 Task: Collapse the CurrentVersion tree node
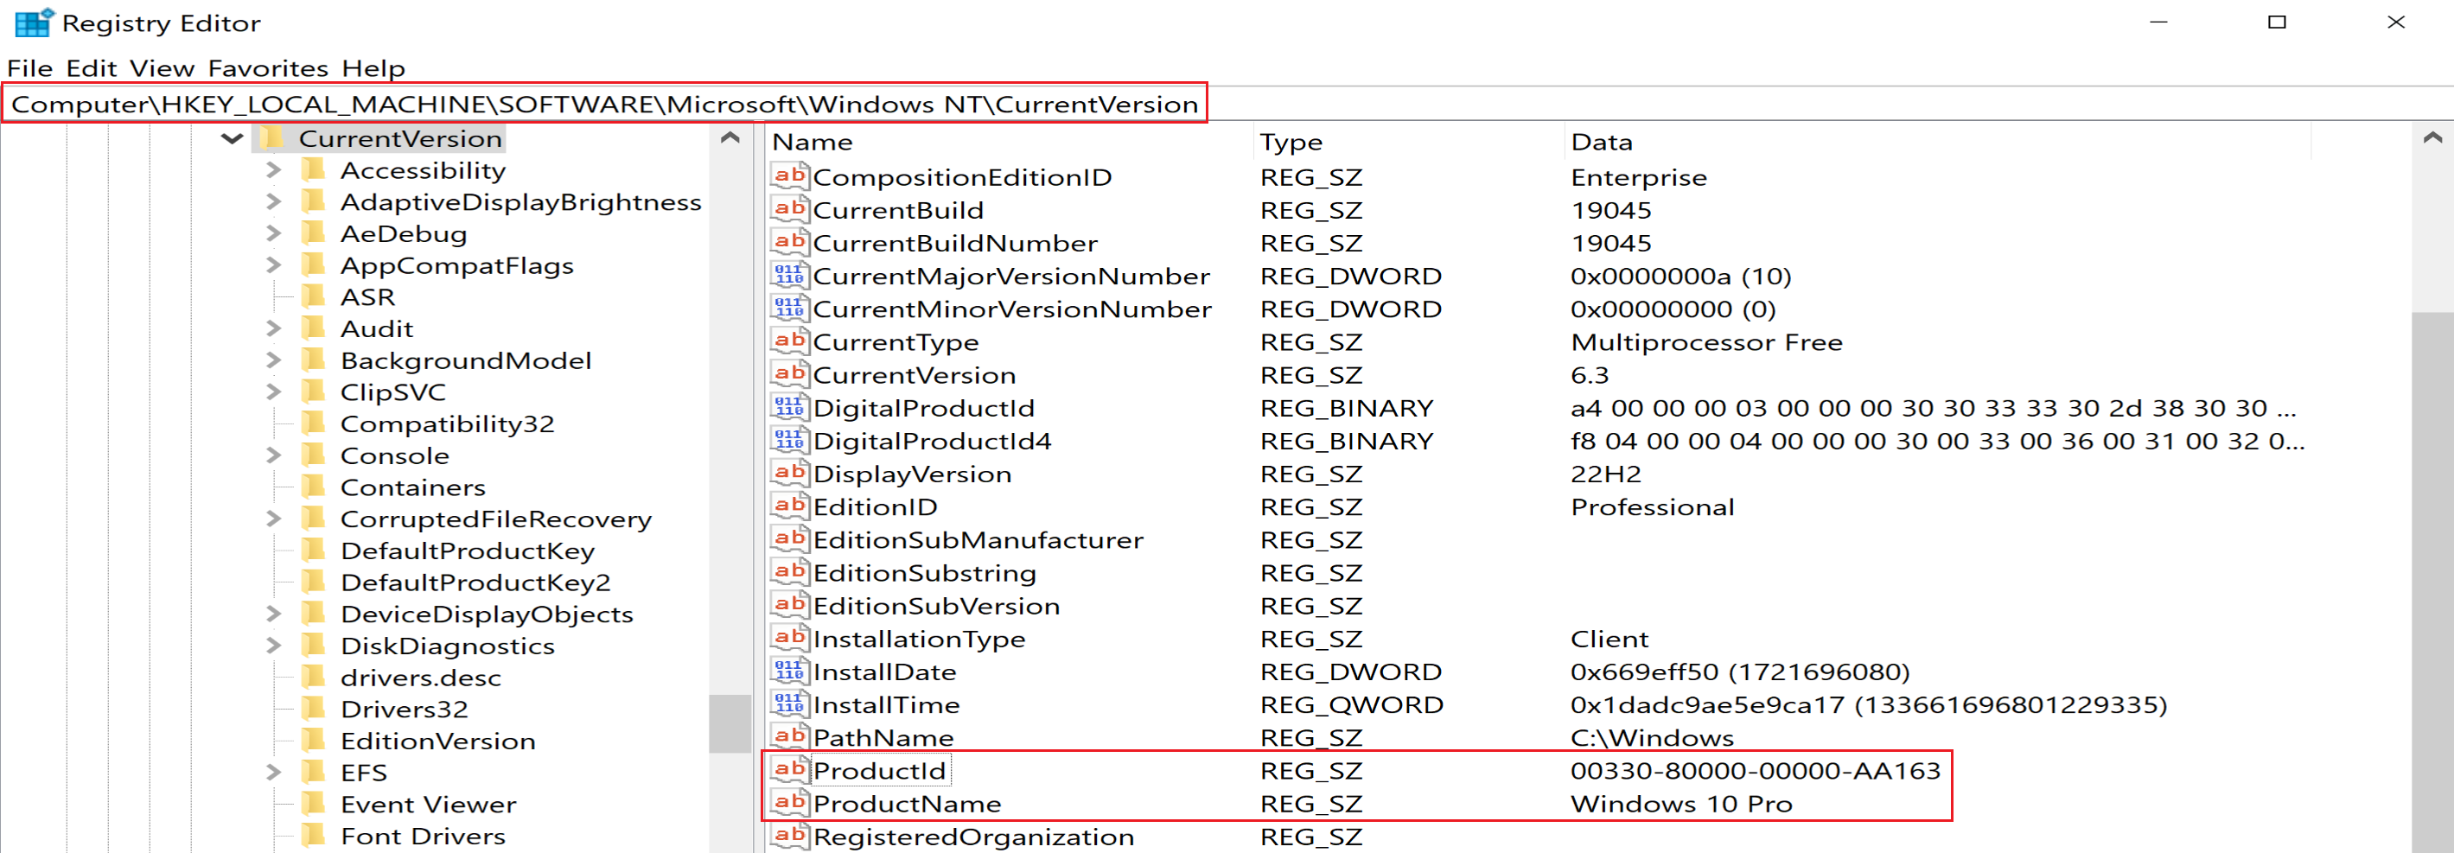[x=232, y=139]
